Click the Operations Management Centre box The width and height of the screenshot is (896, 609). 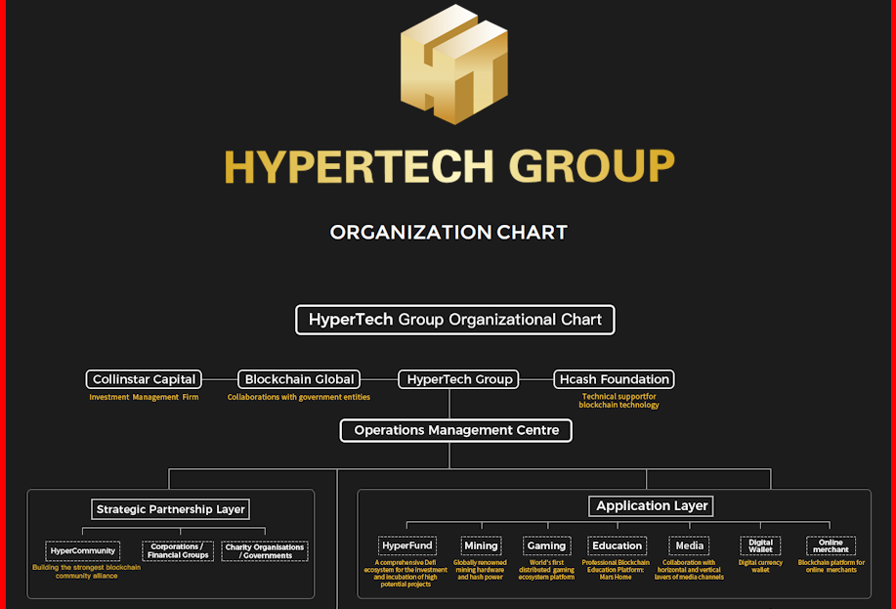[456, 430]
